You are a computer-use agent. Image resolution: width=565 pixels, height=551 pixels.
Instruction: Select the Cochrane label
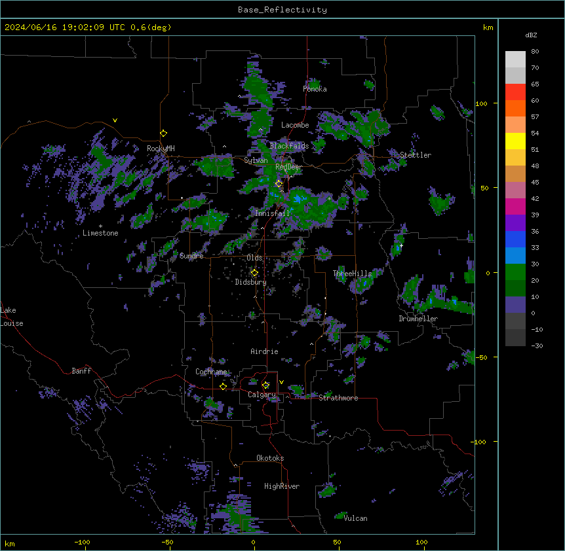pyautogui.click(x=211, y=372)
